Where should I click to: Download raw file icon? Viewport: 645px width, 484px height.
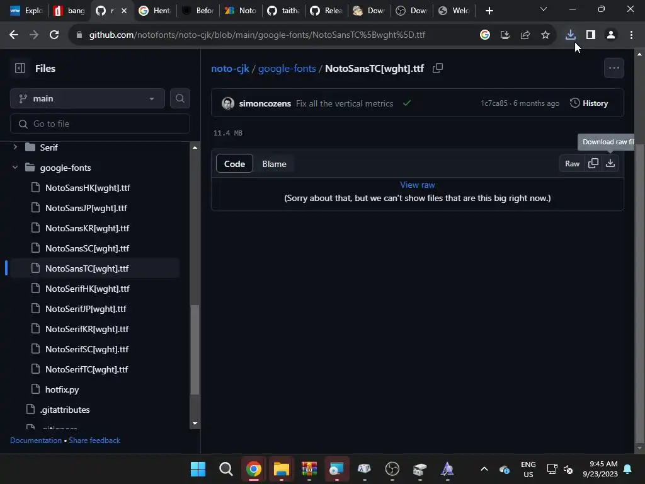[x=610, y=163]
